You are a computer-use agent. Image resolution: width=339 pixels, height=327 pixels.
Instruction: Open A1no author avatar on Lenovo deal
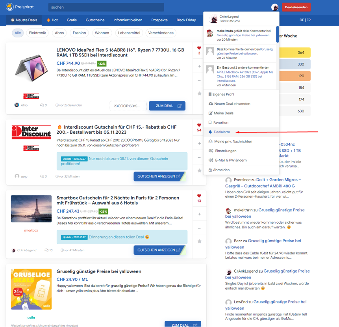(x=17, y=105)
